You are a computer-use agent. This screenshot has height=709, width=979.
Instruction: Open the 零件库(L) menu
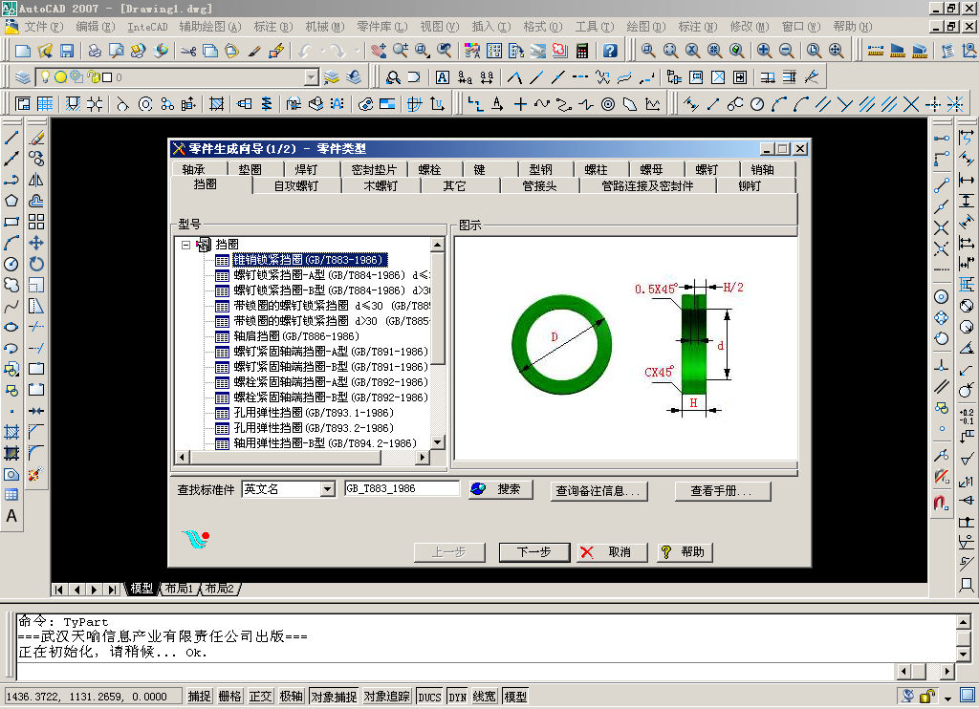pos(381,27)
